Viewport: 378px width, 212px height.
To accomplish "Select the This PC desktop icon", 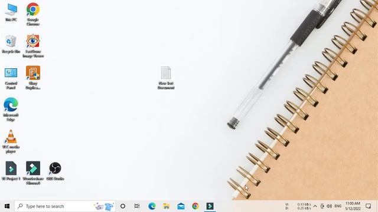I will click(11, 12).
